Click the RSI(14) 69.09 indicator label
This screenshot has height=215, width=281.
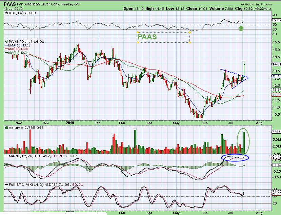point(22,13)
